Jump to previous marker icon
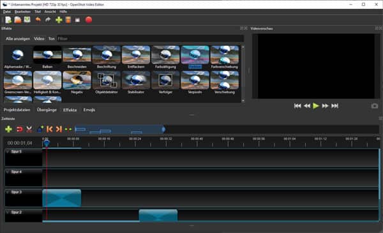 point(50,129)
